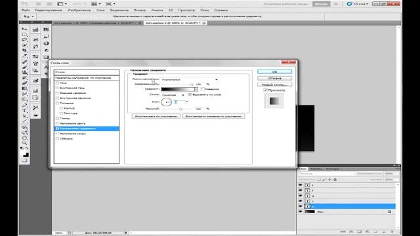Click the Отмена button
The height and width of the screenshot is (236, 420).
point(274,78)
